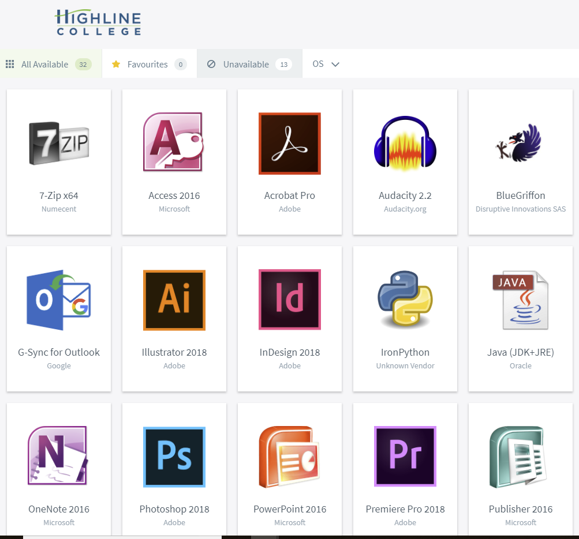
Task: Click the G-Sync for Outlook title
Action: [x=59, y=352]
